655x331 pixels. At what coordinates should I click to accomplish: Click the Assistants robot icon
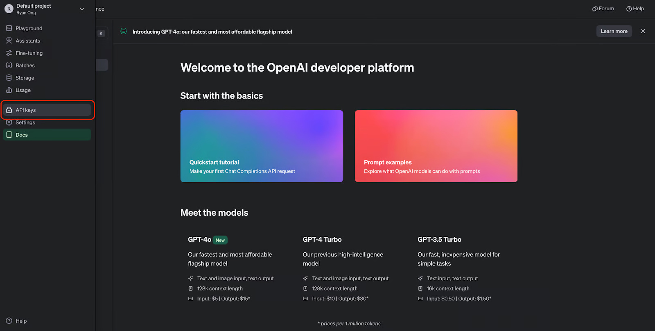pyautogui.click(x=9, y=41)
